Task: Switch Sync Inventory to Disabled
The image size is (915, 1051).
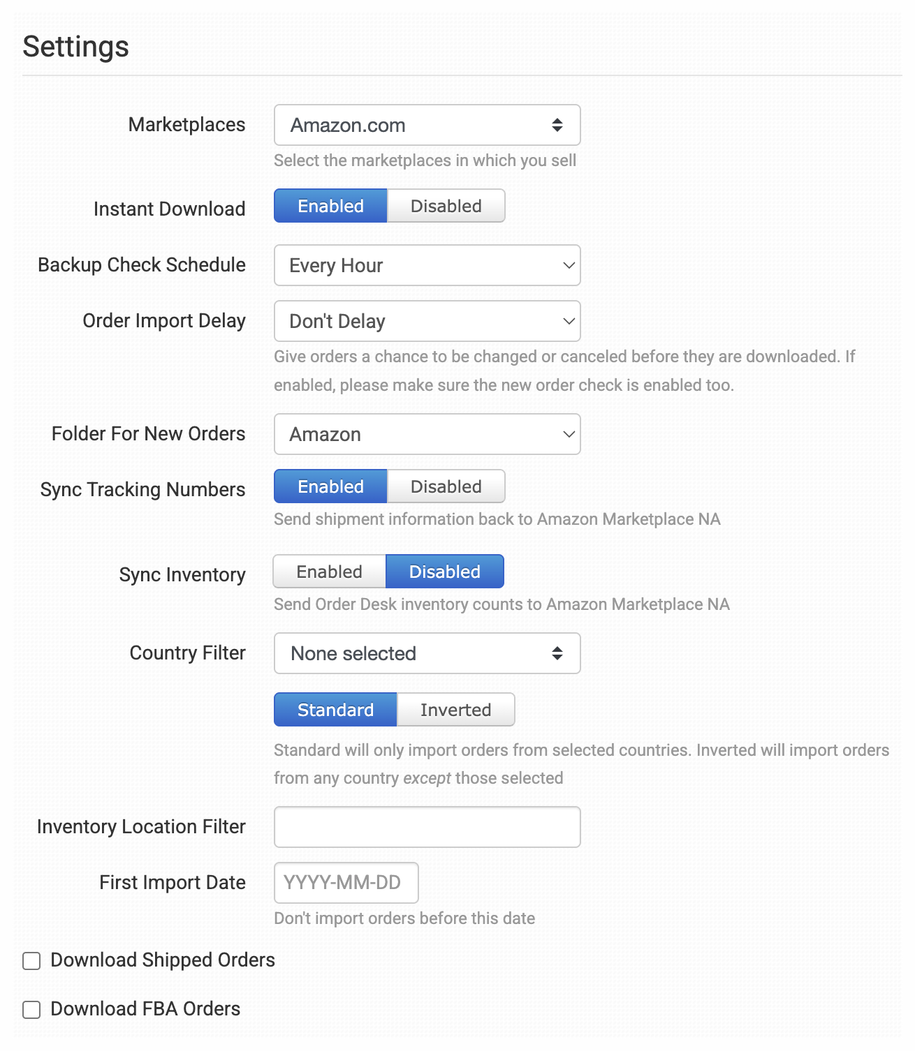Action: coord(445,572)
